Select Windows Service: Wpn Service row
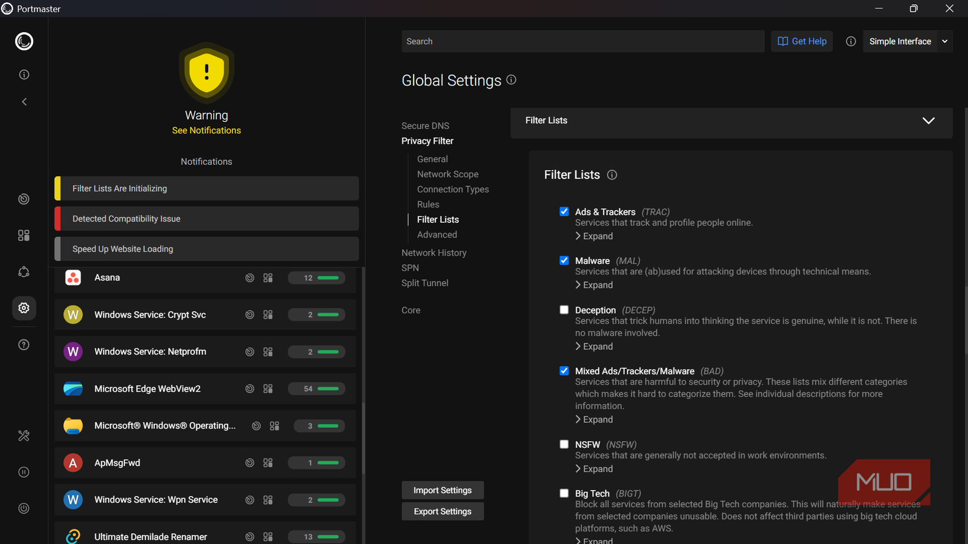The height and width of the screenshot is (544, 968). pyautogui.click(x=205, y=500)
